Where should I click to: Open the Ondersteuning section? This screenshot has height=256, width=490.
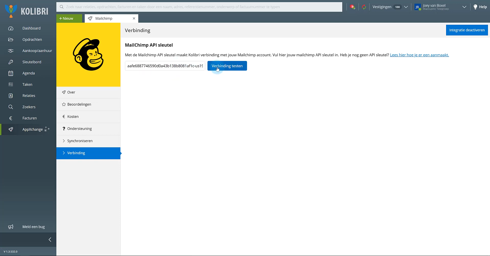tap(88, 129)
